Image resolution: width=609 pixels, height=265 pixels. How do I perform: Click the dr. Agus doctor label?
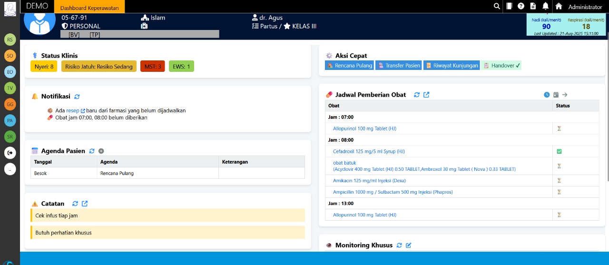click(x=267, y=18)
